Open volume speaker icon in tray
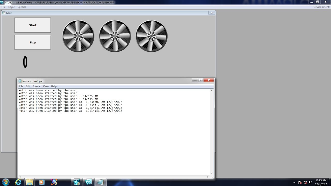 pyautogui.click(x=310, y=182)
